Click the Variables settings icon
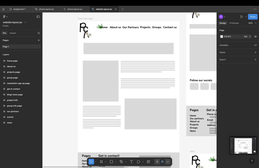 pyautogui.click(x=255, y=45)
